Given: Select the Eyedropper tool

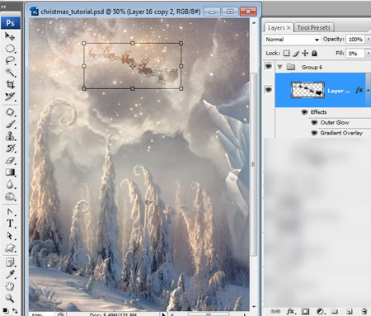Looking at the screenshot, I should tap(10, 274).
